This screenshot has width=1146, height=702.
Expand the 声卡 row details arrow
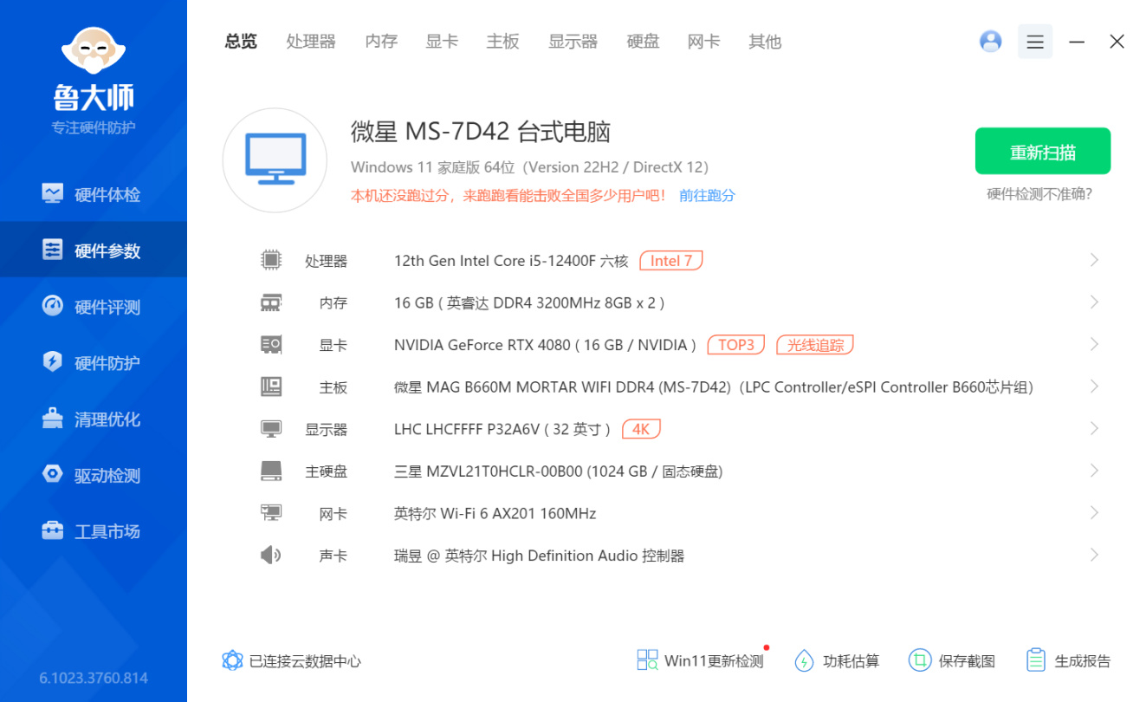point(1094,556)
